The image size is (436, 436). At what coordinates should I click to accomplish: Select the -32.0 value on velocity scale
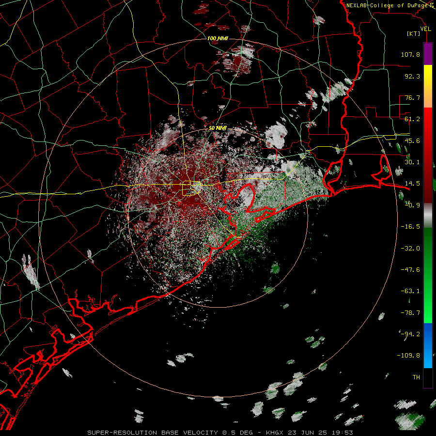coord(410,249)
